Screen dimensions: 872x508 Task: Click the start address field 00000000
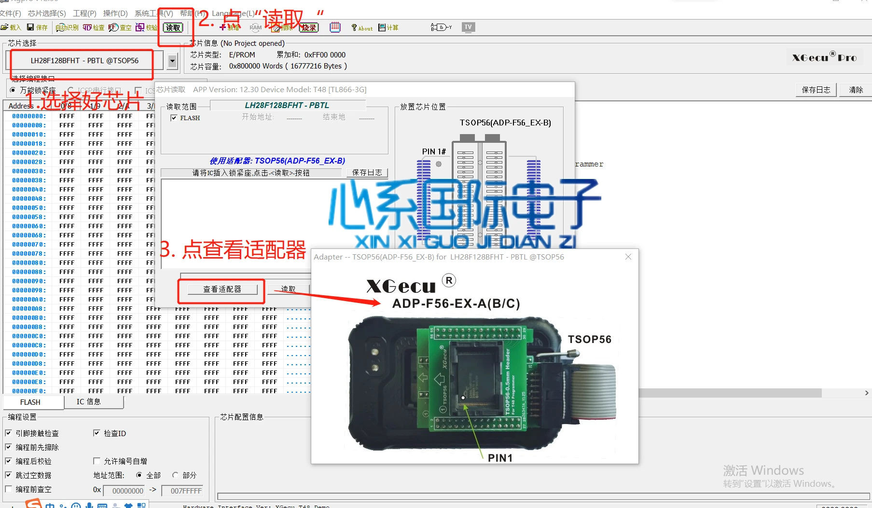[x=125, y=491]
